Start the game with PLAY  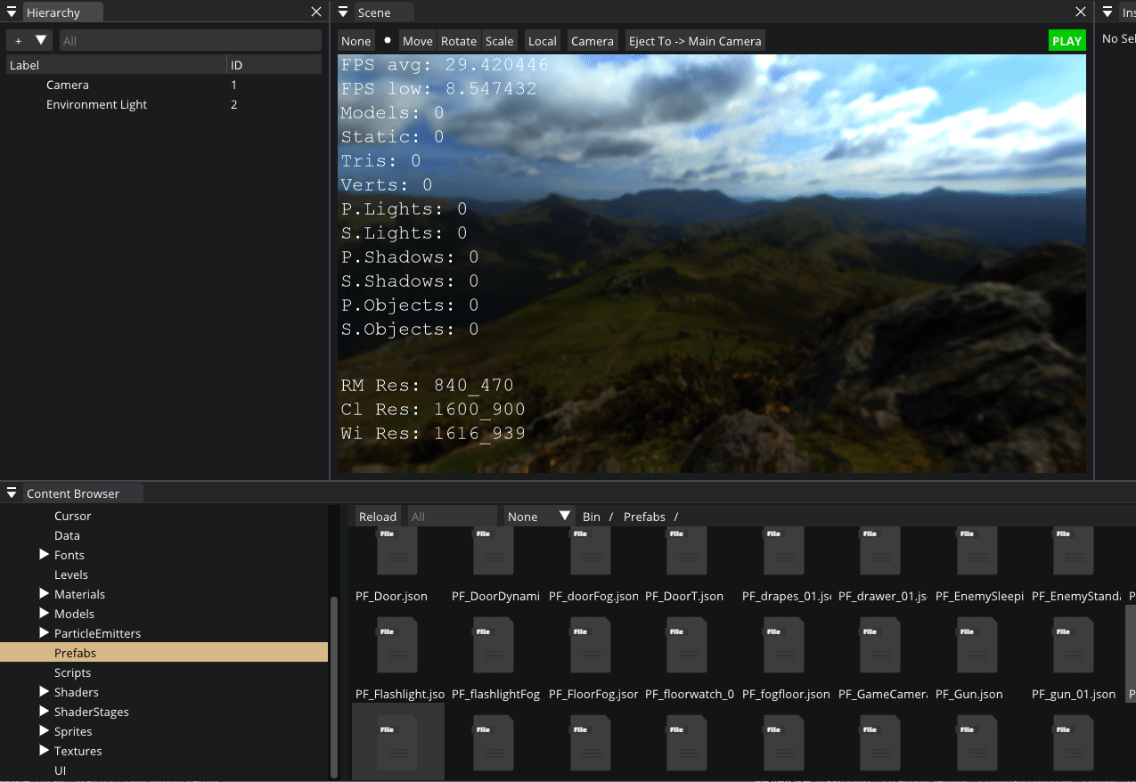[x=1067, y=41]
